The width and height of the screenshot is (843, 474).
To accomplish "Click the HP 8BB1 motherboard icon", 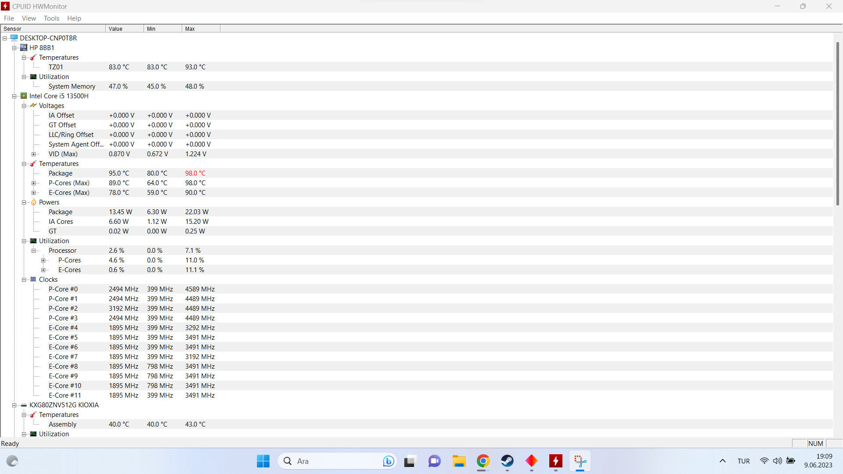I will 24,47.
